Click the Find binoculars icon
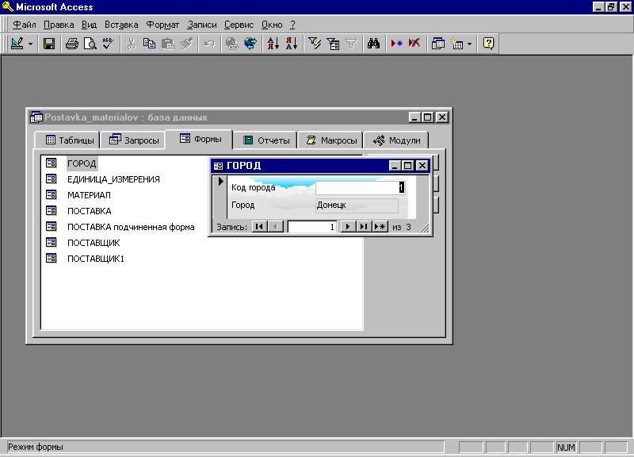The width and height of the screenshot is (634, 457). coord(373,44)
